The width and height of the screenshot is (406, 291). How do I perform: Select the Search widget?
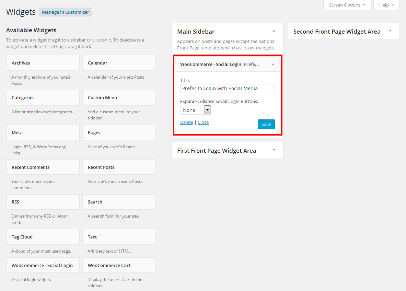pyautogui.click(x=119, y=202)
